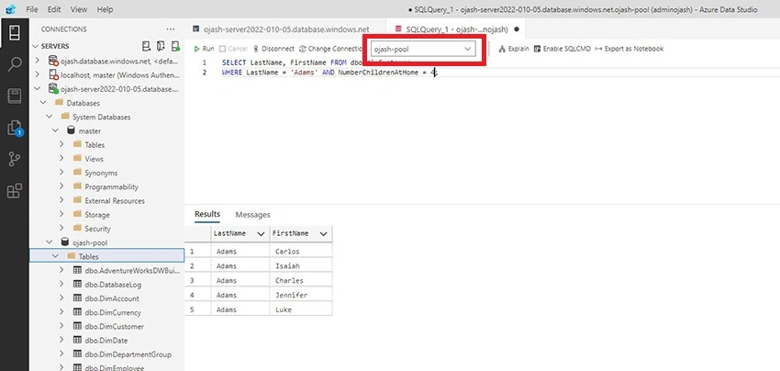The image size is (780, 371).
Task: Select the dbo.DimCurrency table
Action: coord(113,313)
